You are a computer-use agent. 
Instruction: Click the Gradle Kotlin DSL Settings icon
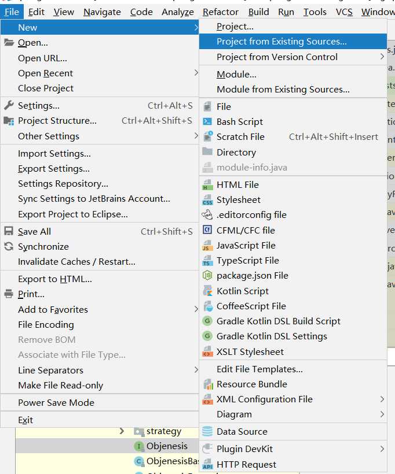coord(207,336)
